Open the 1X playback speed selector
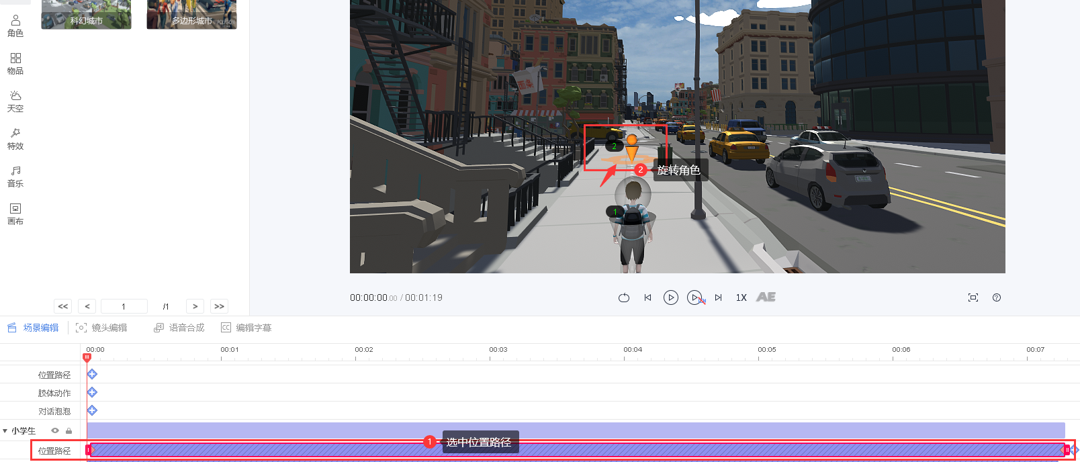This screenshot has height=462, width=1080. [741, 297]
